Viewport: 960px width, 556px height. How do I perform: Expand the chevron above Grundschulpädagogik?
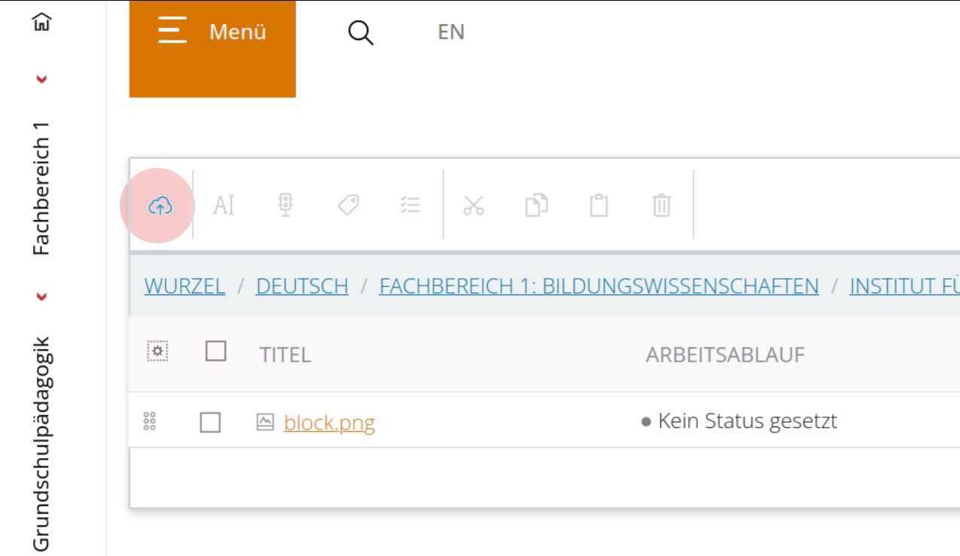pos(42,296)
